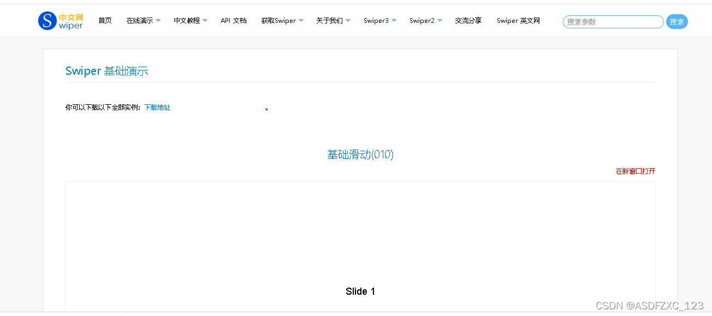
Task: Open the 中文教程 menu
Action: [187, 21]
